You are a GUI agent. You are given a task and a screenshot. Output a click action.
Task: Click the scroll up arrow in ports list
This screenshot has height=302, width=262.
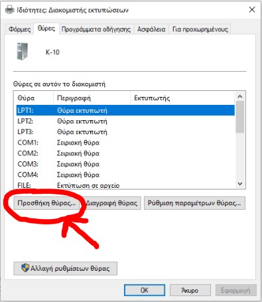pos(240,97)
